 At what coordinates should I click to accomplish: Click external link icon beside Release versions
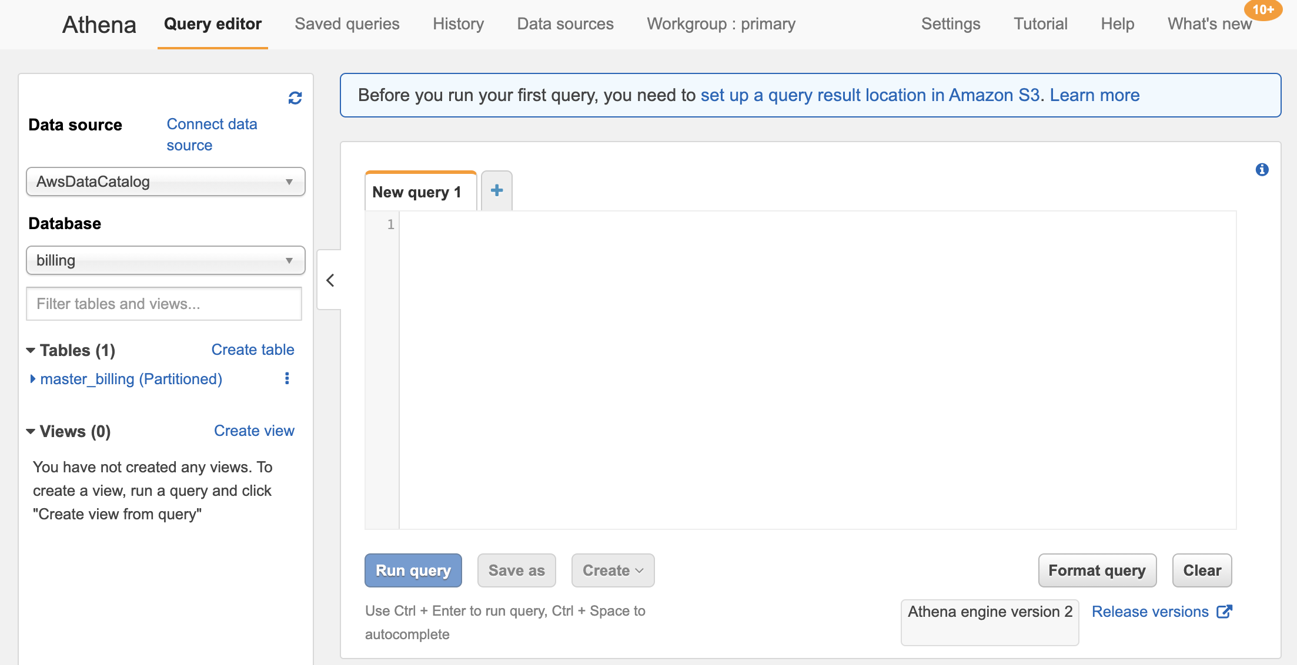tap(1224, 612)
